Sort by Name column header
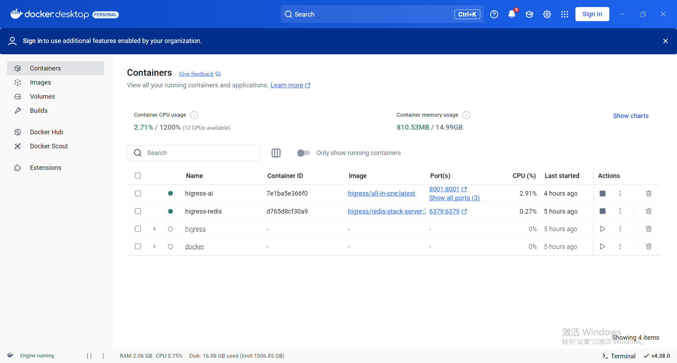The height and width of the screenshot is (363, 677). pos(194,176)
